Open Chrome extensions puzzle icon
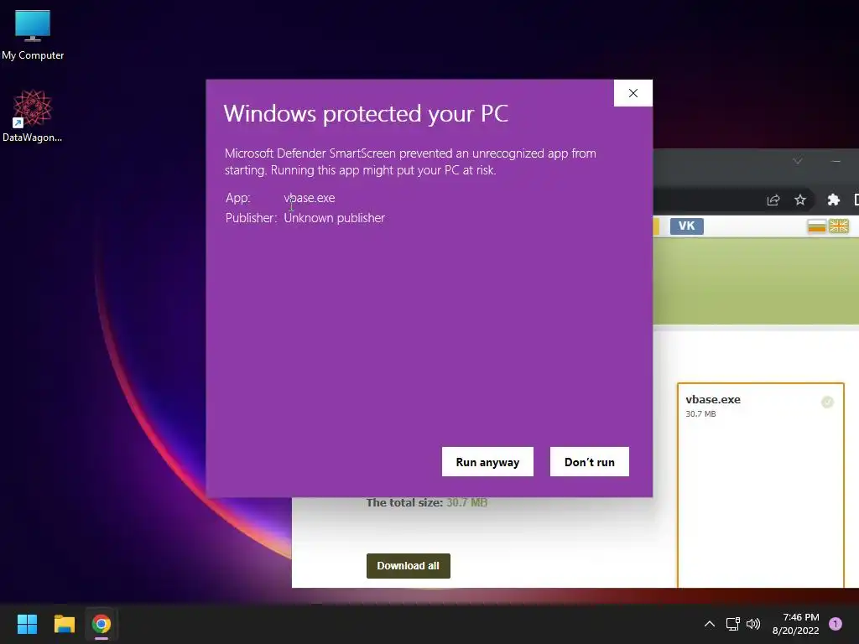The height and width of the screenshot is (644, 859). pyautogui.click(x=834, y=200)
